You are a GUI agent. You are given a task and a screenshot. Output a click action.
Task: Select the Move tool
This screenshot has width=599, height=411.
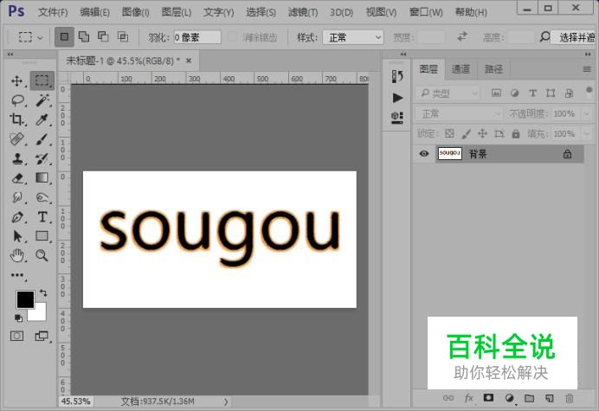click(16, 81)
